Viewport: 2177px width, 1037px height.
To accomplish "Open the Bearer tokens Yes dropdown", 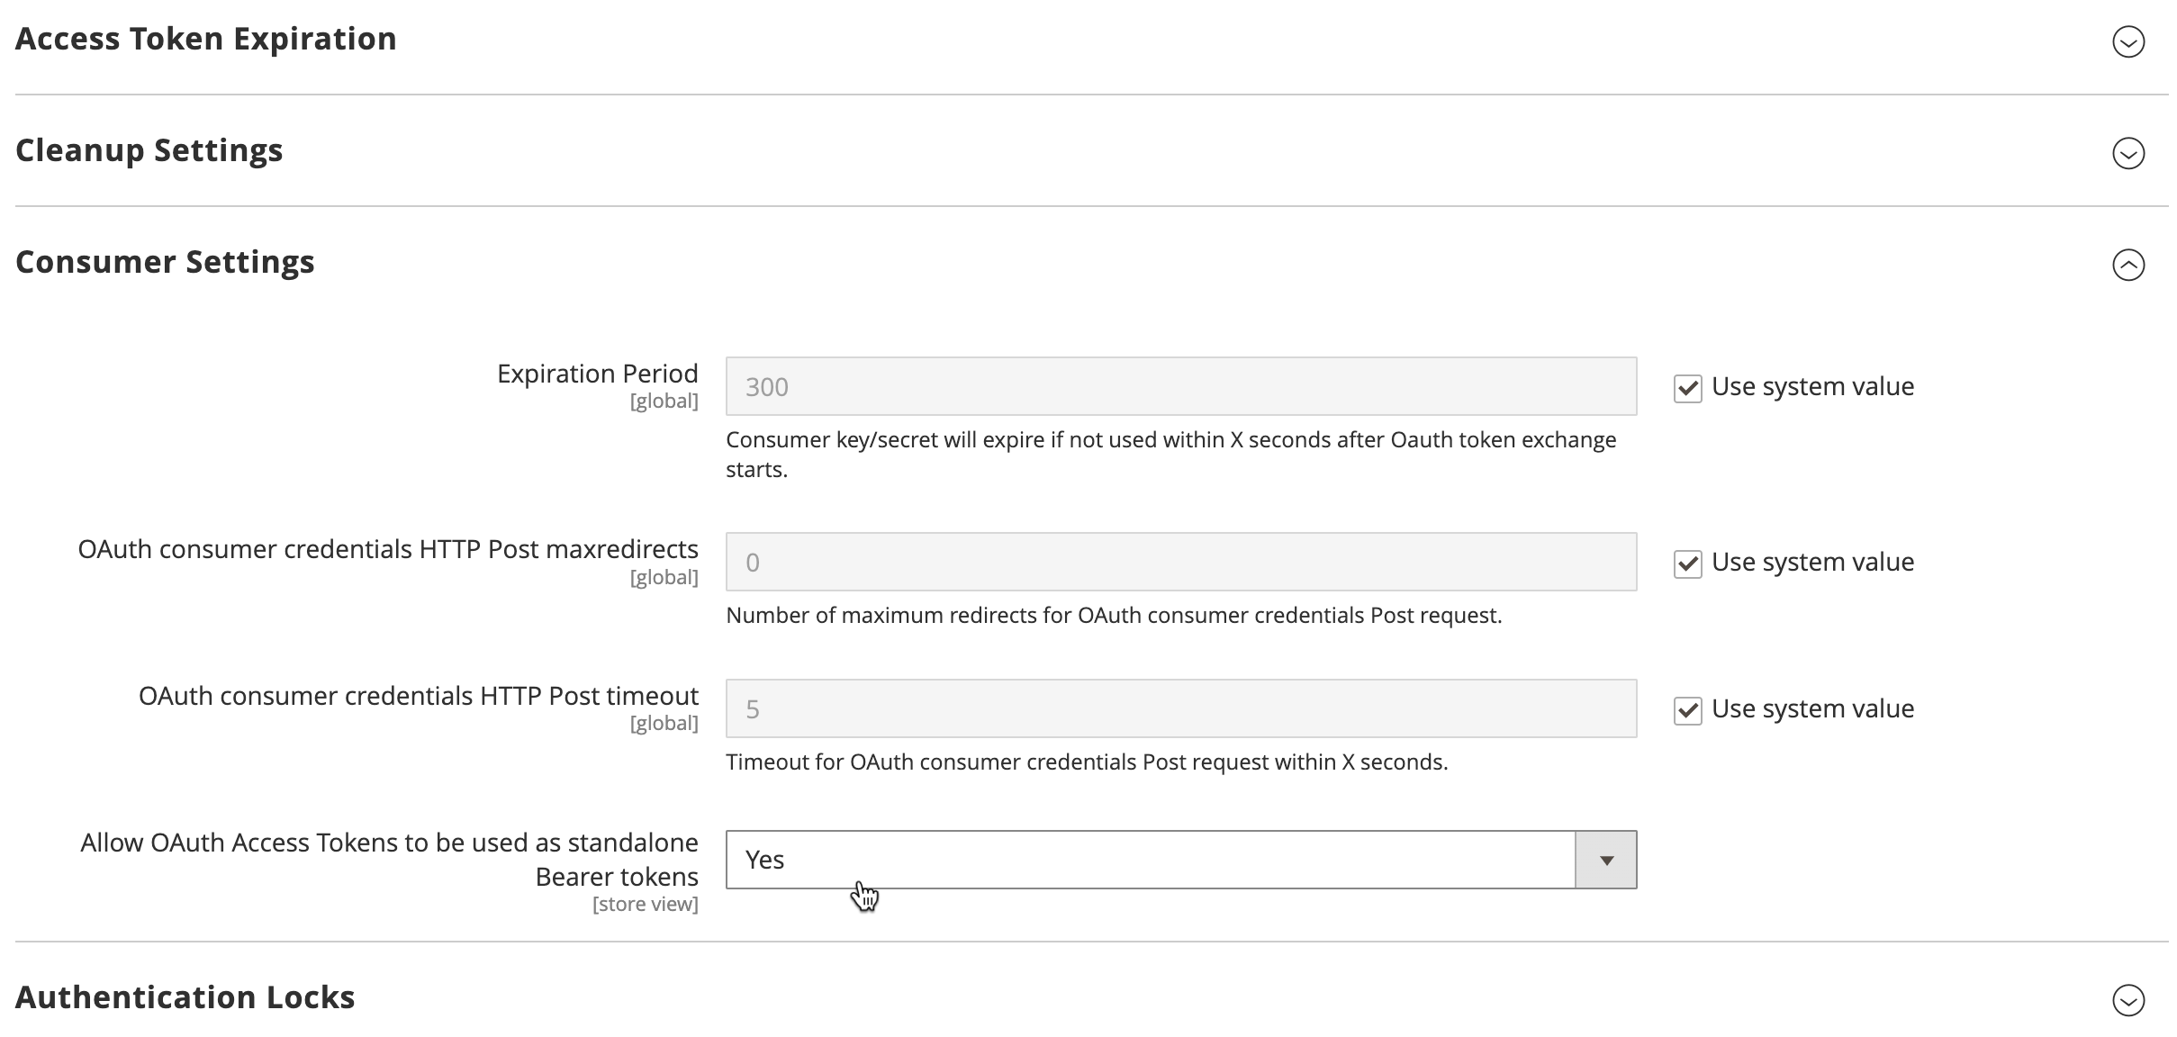I will 1181,860.
